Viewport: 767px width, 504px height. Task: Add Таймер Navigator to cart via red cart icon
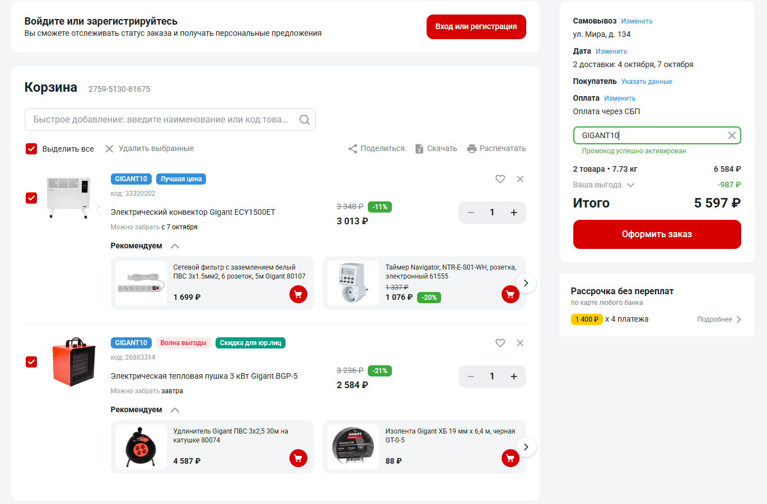pos(510,294)
